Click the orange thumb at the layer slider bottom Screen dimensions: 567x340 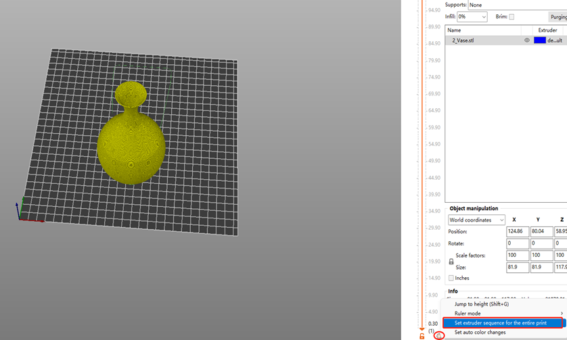click(422, 329)
